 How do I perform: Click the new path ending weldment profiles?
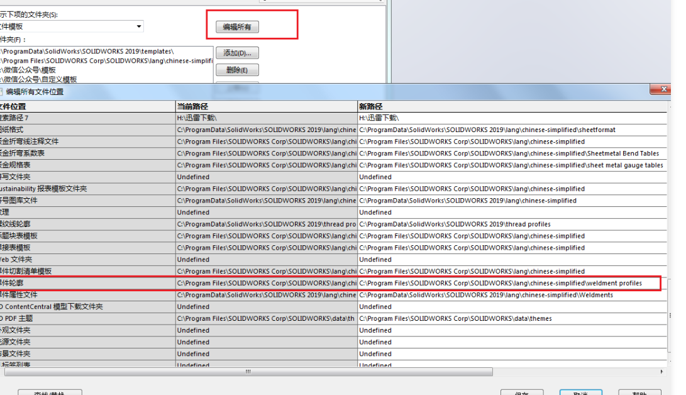[512, 284]
